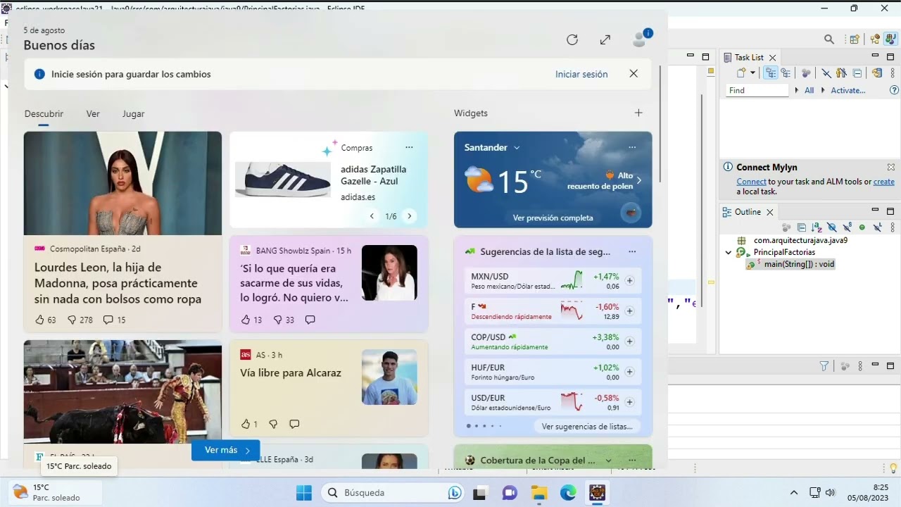Click the Ver más button
The image size is (901, 507).
(226, 450)
